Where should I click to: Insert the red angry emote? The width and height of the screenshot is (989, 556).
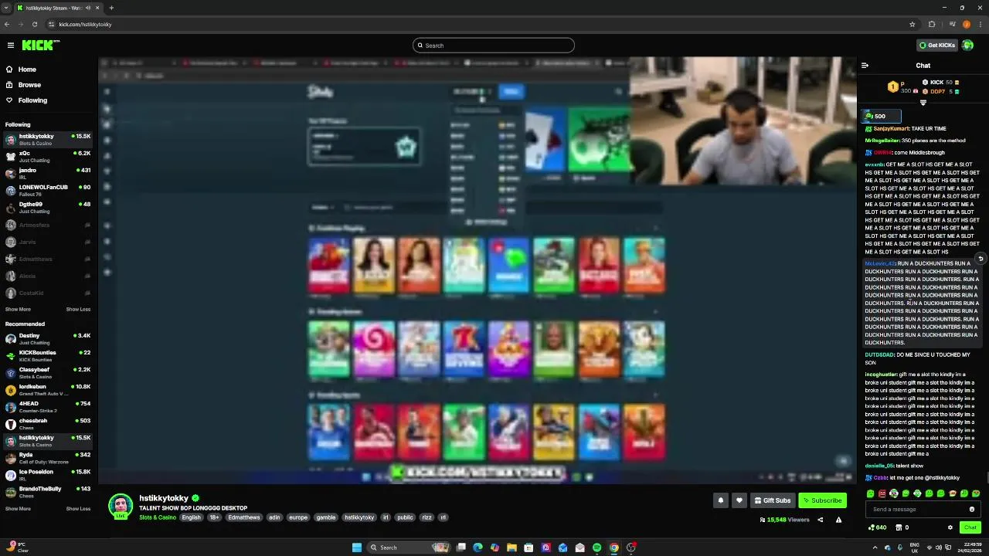click(882, 493)
